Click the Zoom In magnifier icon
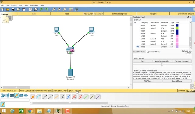This screenshot has height=114, width=195. click(54, 9)
